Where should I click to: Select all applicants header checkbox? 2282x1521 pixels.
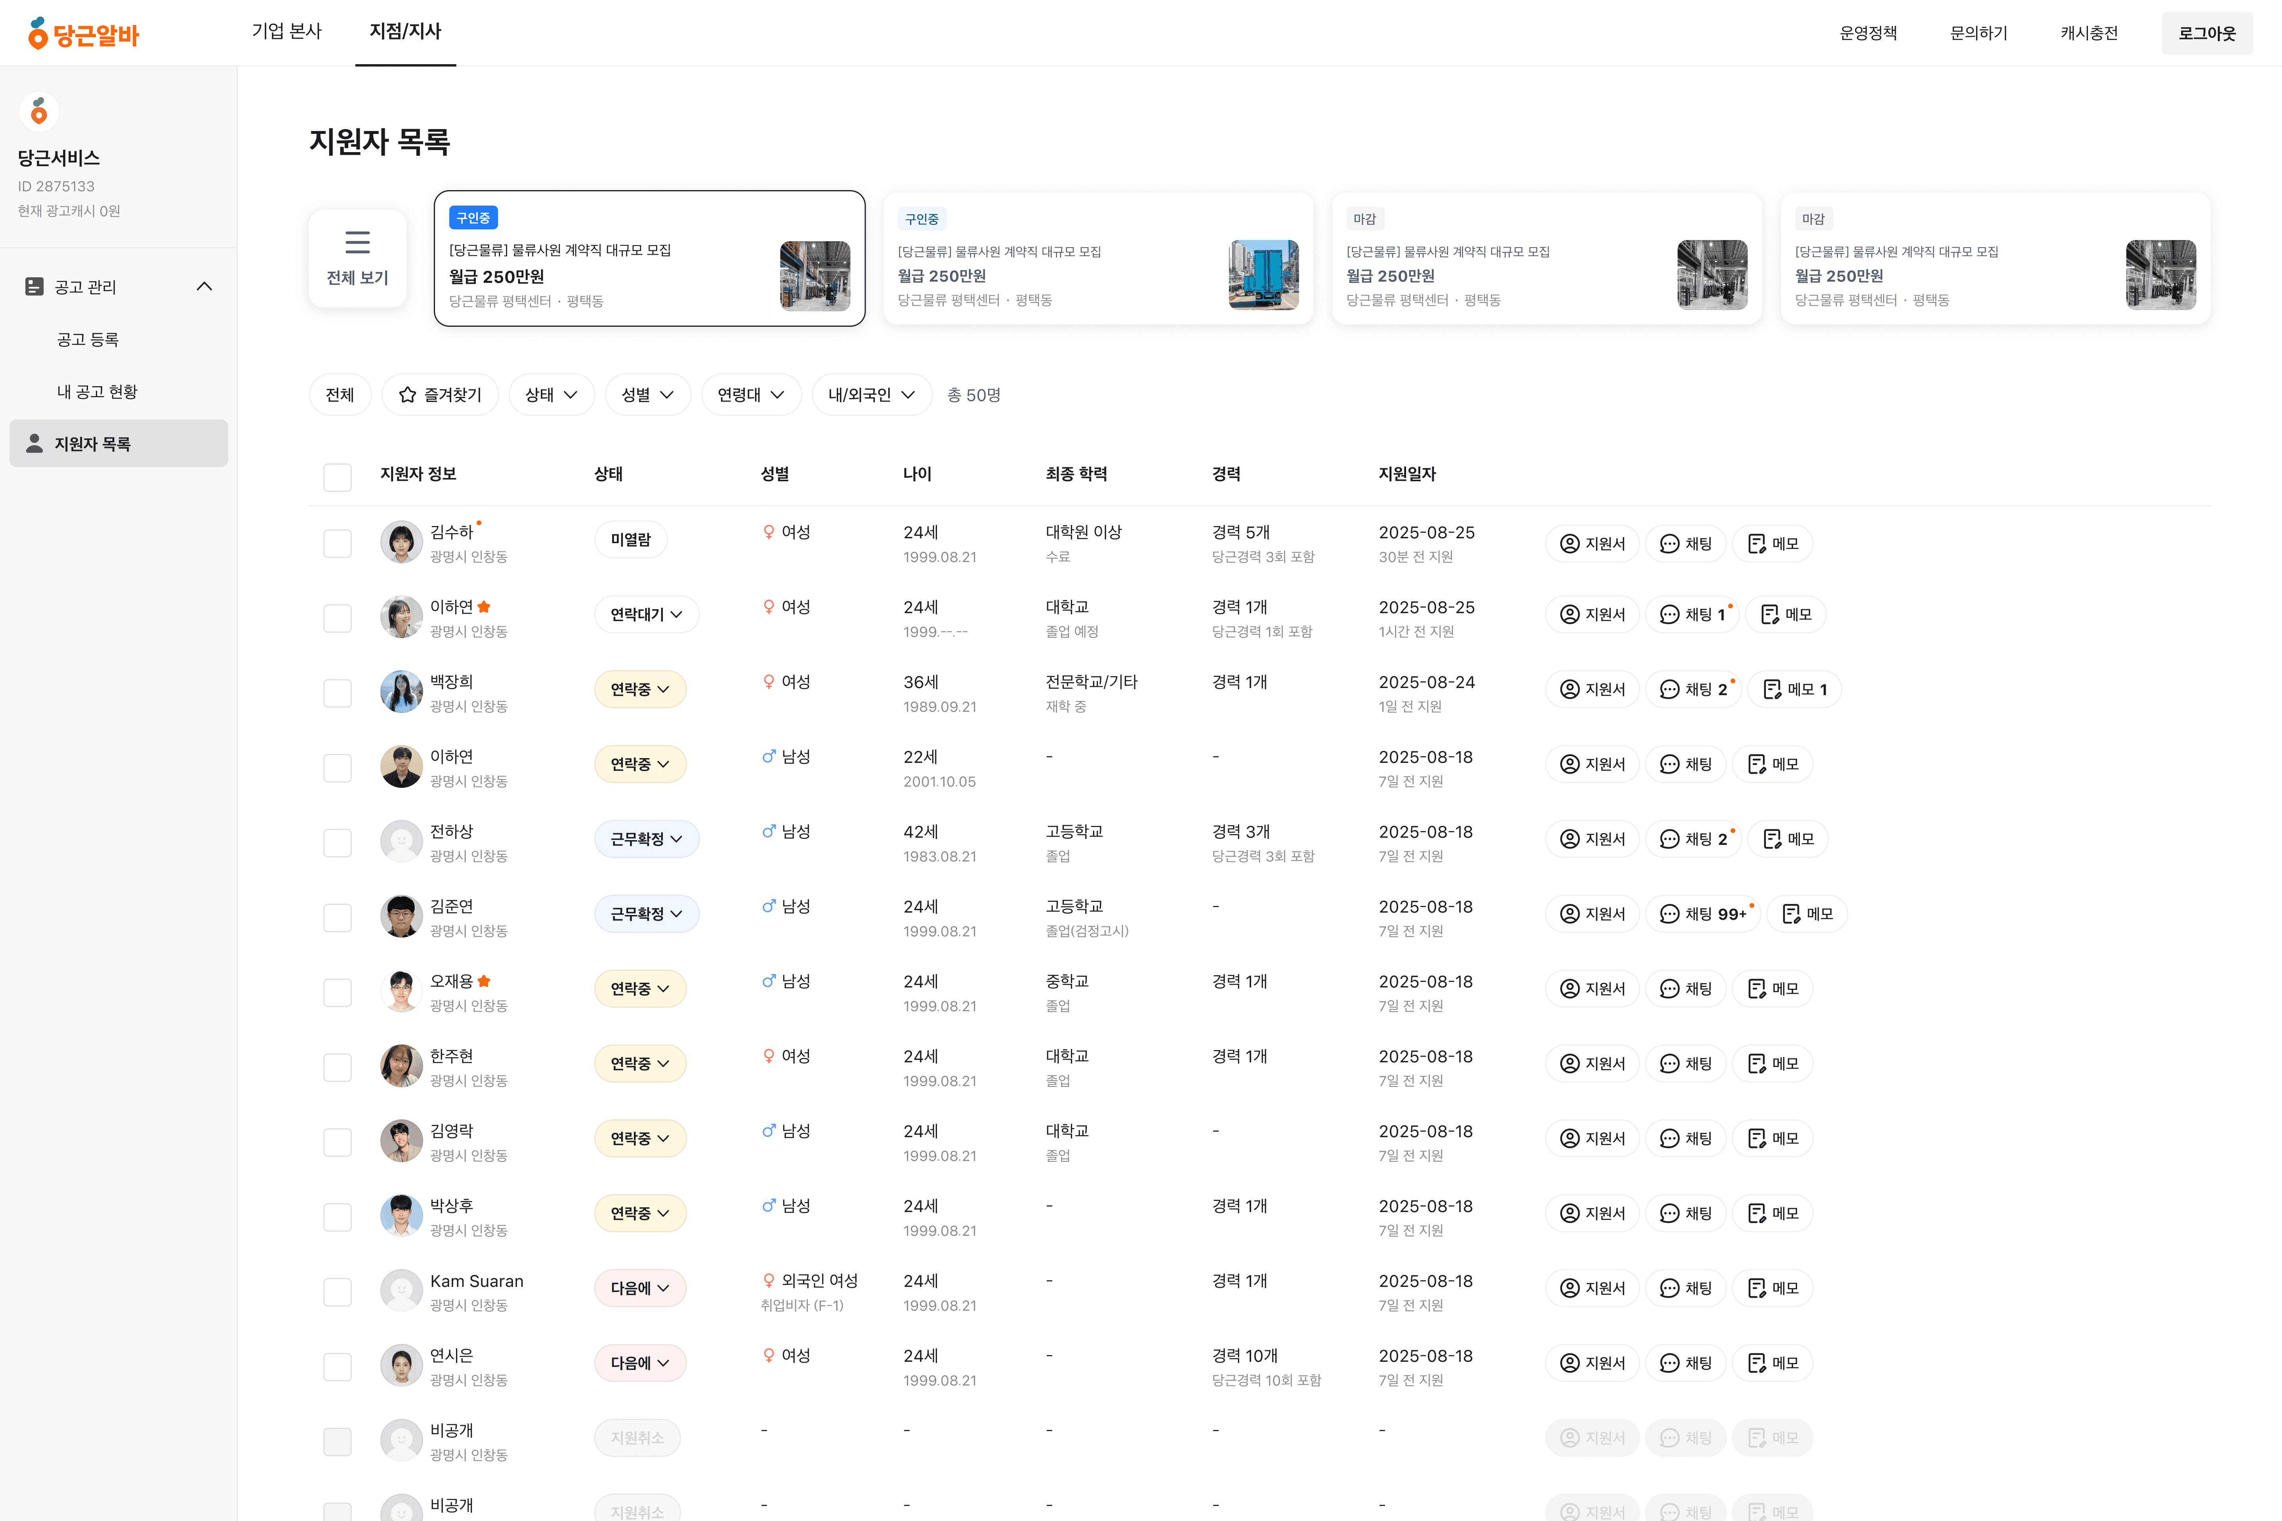(x=337, y=477)
